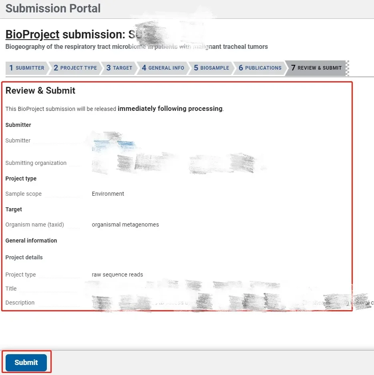Jump to step 5 BioSample tab

[x=211, y=68]
